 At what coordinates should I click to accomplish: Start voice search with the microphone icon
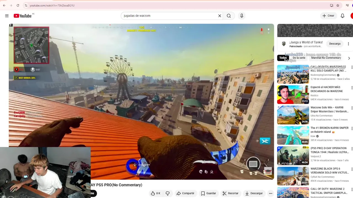click(x=242, y=16)
